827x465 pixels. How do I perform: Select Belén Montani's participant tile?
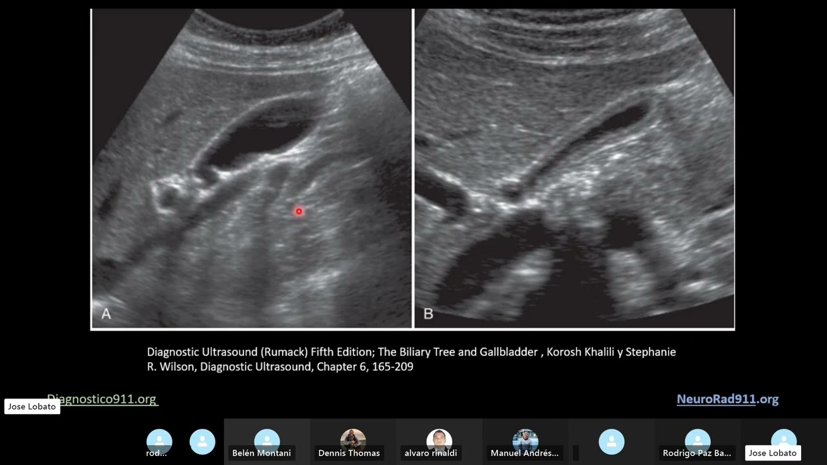click(267, 442)
